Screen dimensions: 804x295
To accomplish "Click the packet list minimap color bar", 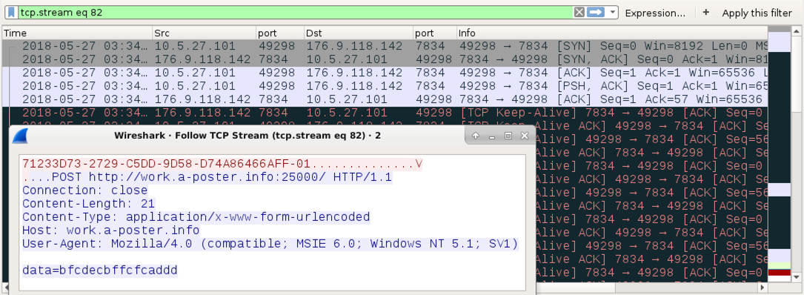I will [780, 154].
